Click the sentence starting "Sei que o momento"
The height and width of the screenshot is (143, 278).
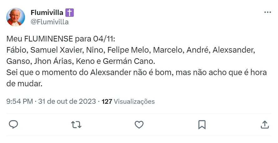[x=136, y=73]
